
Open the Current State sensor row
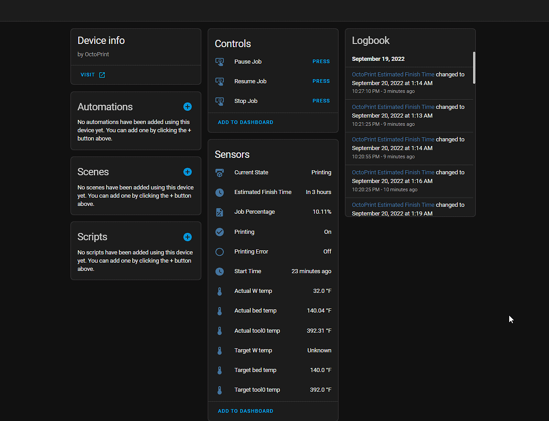[273, 173]
